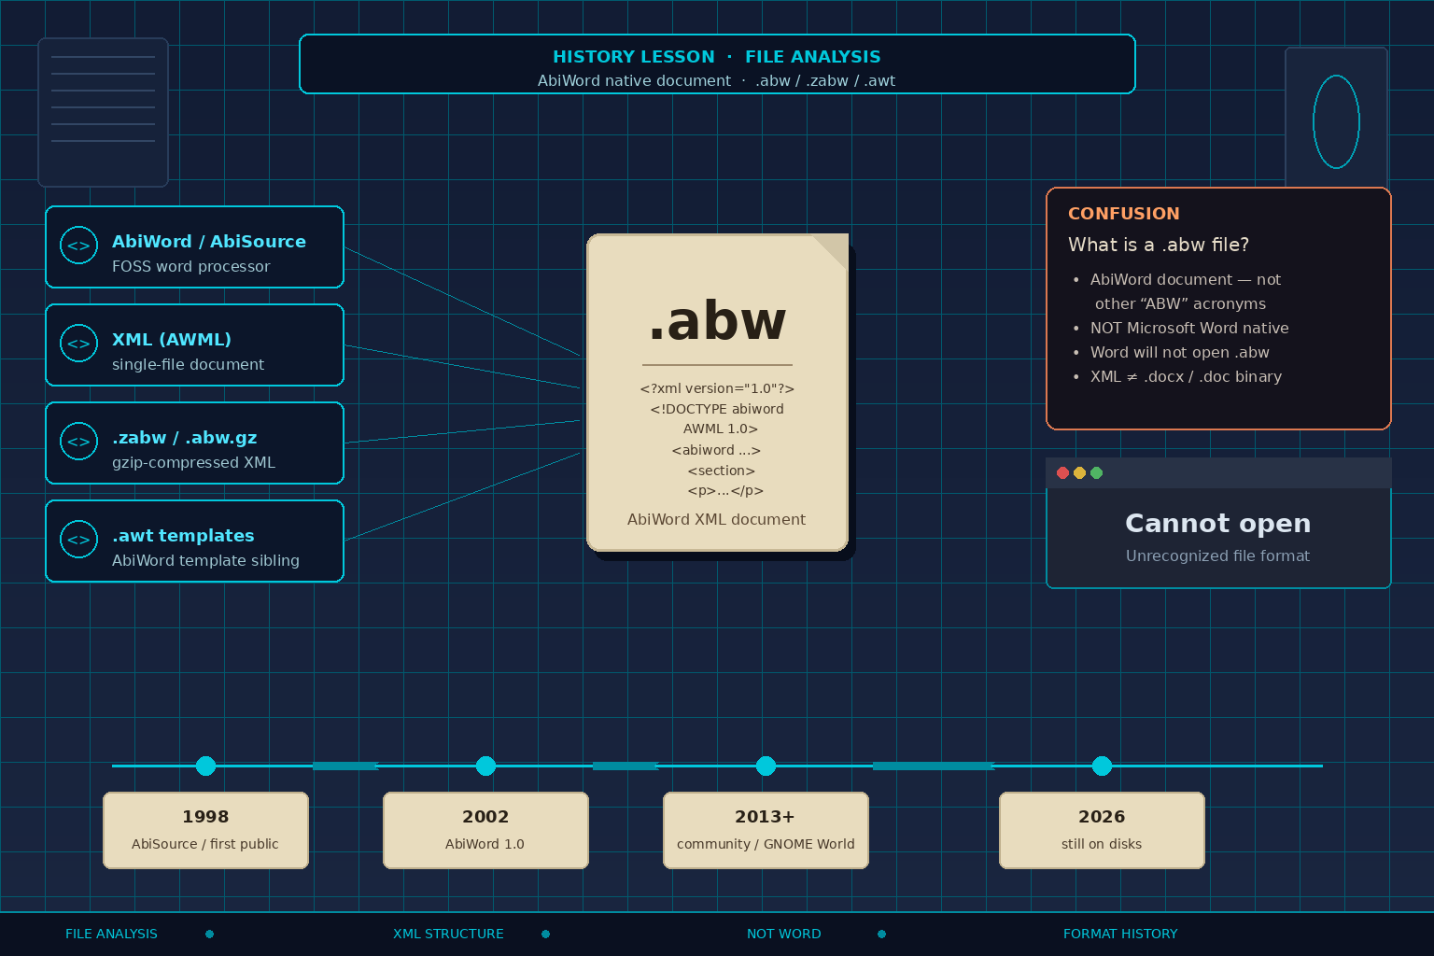The width and height of the screenshot is (1434, 956).
Task: Open the 2026 still on disks card
Action: (x=1102, y=830)
